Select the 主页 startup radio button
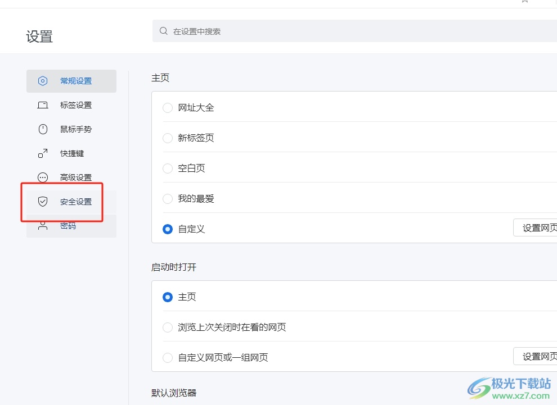 [168, 297]
